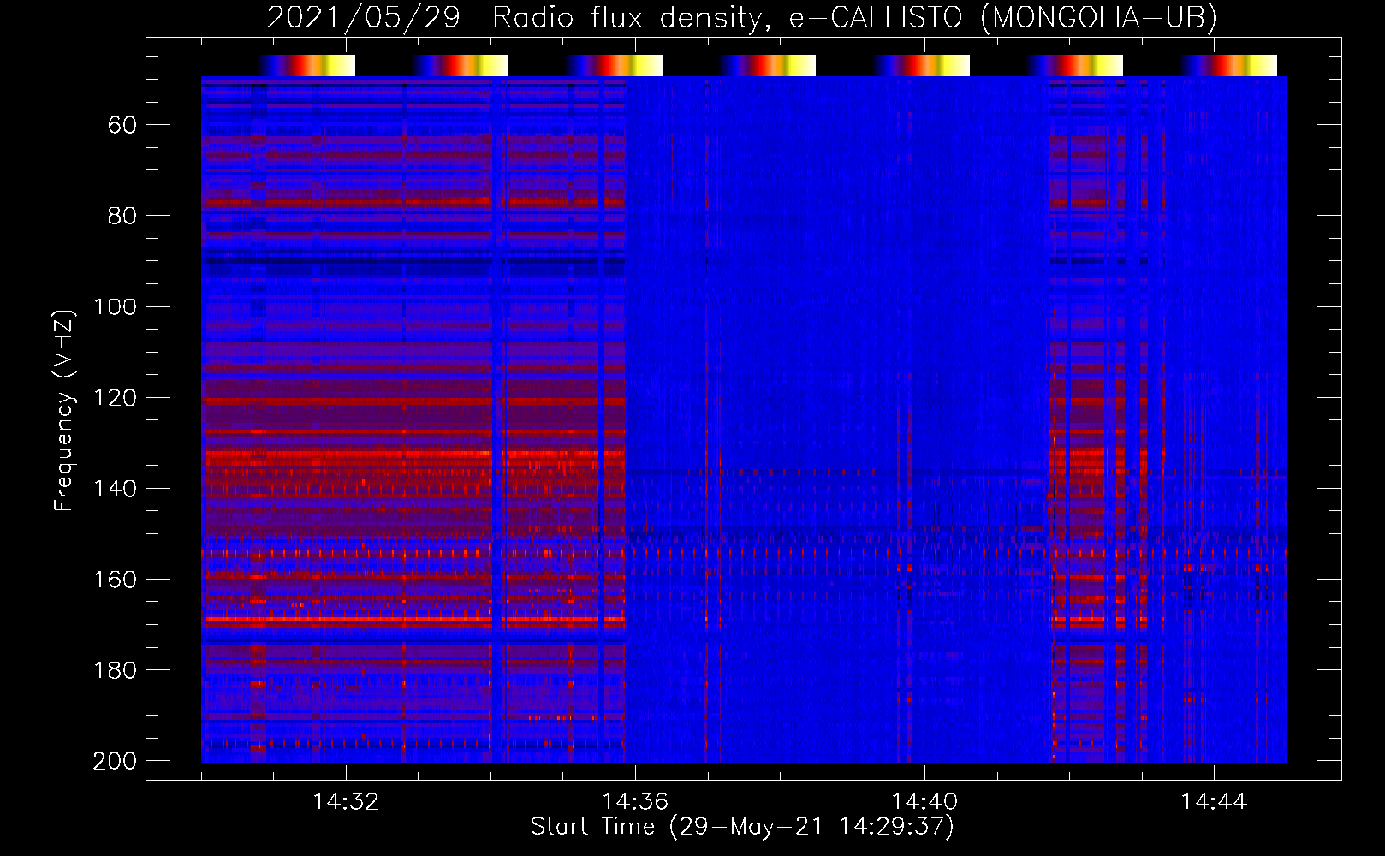Click the first color bar on the left
1385x856 pixels.
[x=306, y=65]
